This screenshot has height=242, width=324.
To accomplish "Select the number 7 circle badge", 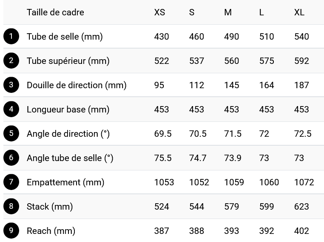I will [x=11, y=182].
